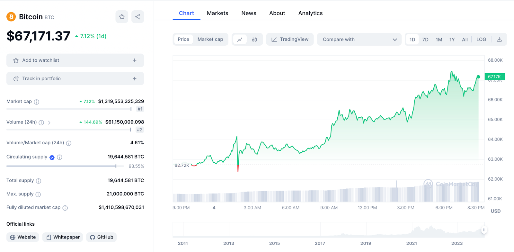Click the orange Bitcoin logo icon

11,17
